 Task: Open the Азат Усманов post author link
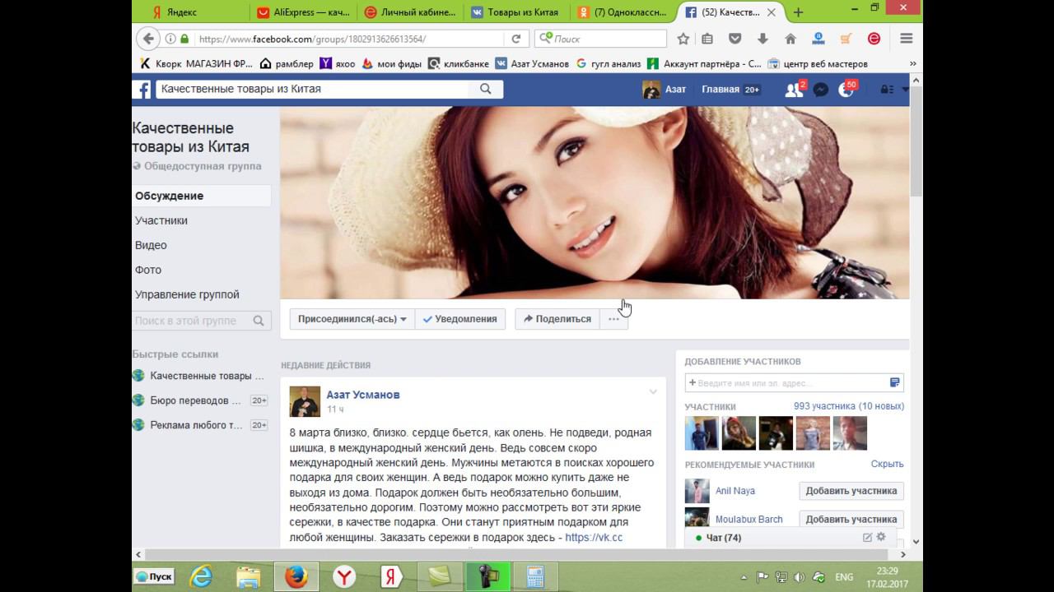point(363,395)
